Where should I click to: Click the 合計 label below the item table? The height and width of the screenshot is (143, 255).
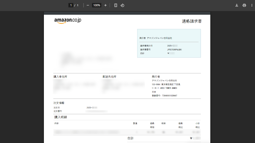point(130,138)
